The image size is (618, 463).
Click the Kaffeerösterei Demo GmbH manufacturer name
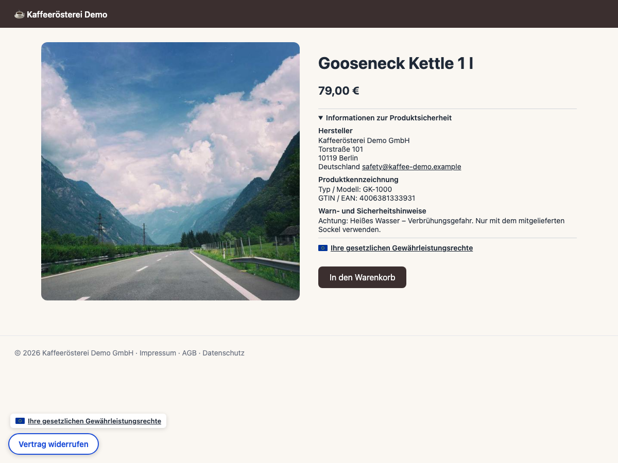(364, 140)
